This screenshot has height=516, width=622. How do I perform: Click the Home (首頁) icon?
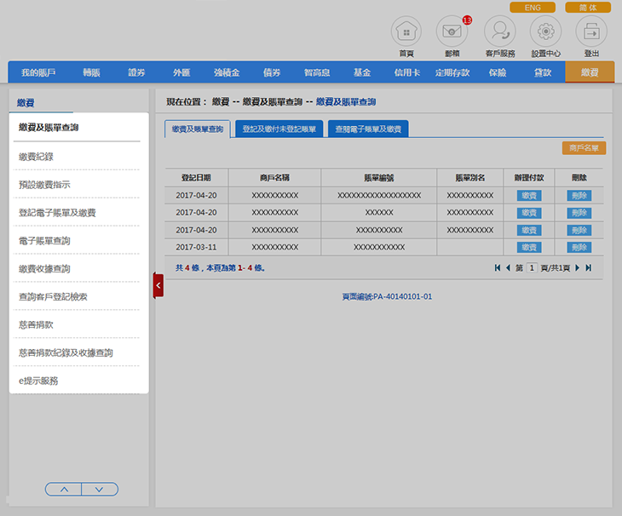click(x=406, y=32)
